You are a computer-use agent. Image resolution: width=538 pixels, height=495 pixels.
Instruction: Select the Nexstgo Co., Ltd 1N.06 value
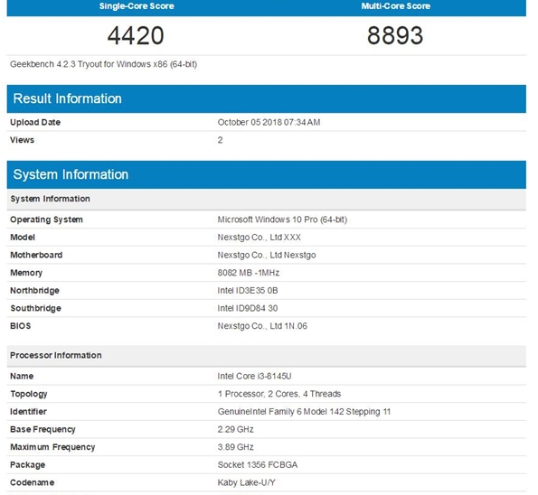pos(262,326)
